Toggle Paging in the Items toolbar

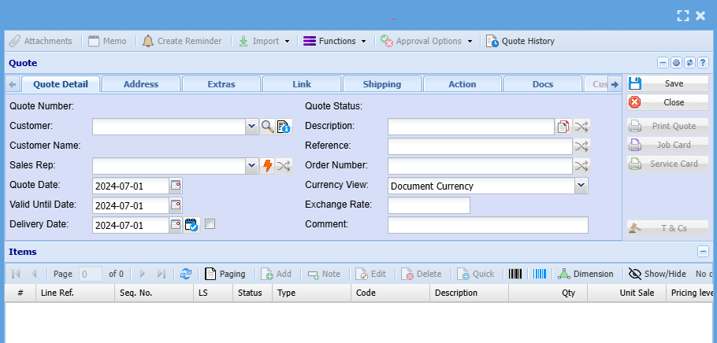[225, 274]
